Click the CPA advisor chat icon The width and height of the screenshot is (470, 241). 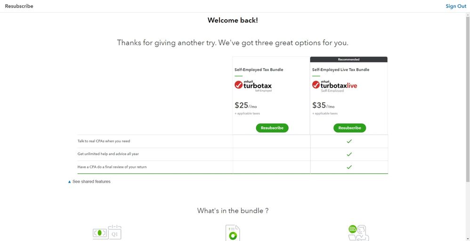pyautogui.click(x=358, y=233)
